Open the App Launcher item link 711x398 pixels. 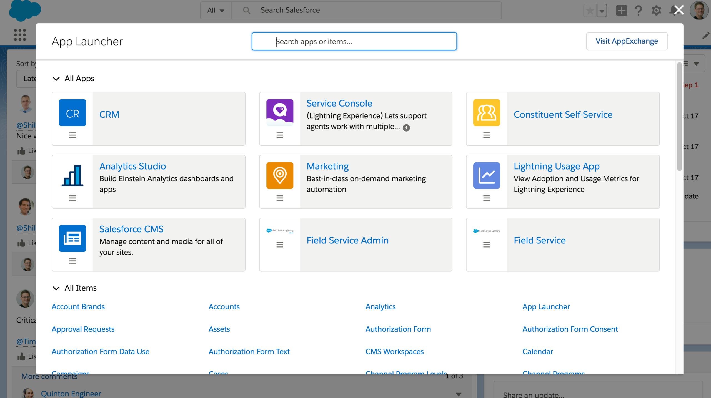546,307
